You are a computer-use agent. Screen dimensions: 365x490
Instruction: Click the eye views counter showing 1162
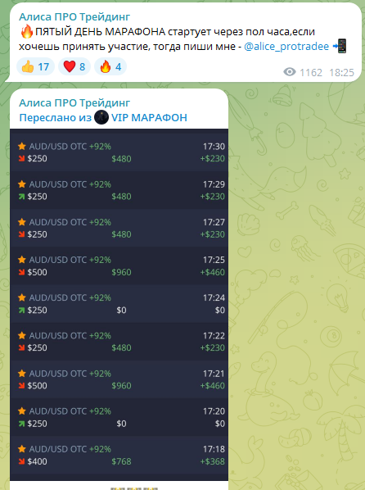point(303,72)
